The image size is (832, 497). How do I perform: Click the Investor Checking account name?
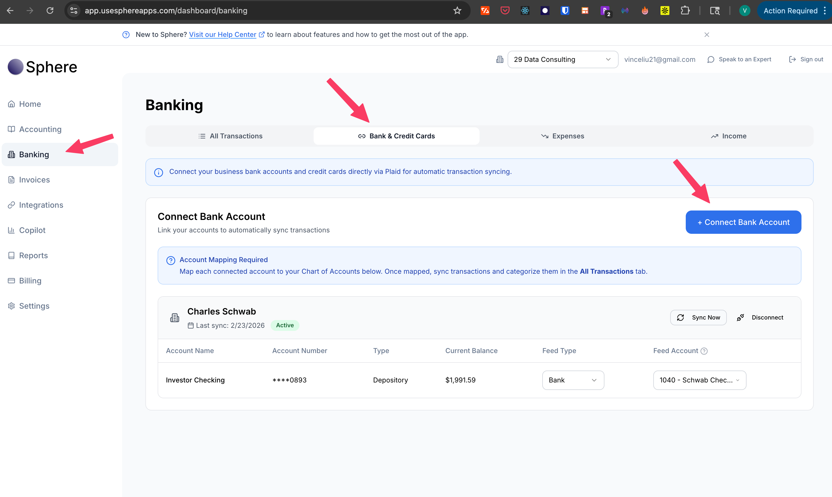click(x=195, y=380)
